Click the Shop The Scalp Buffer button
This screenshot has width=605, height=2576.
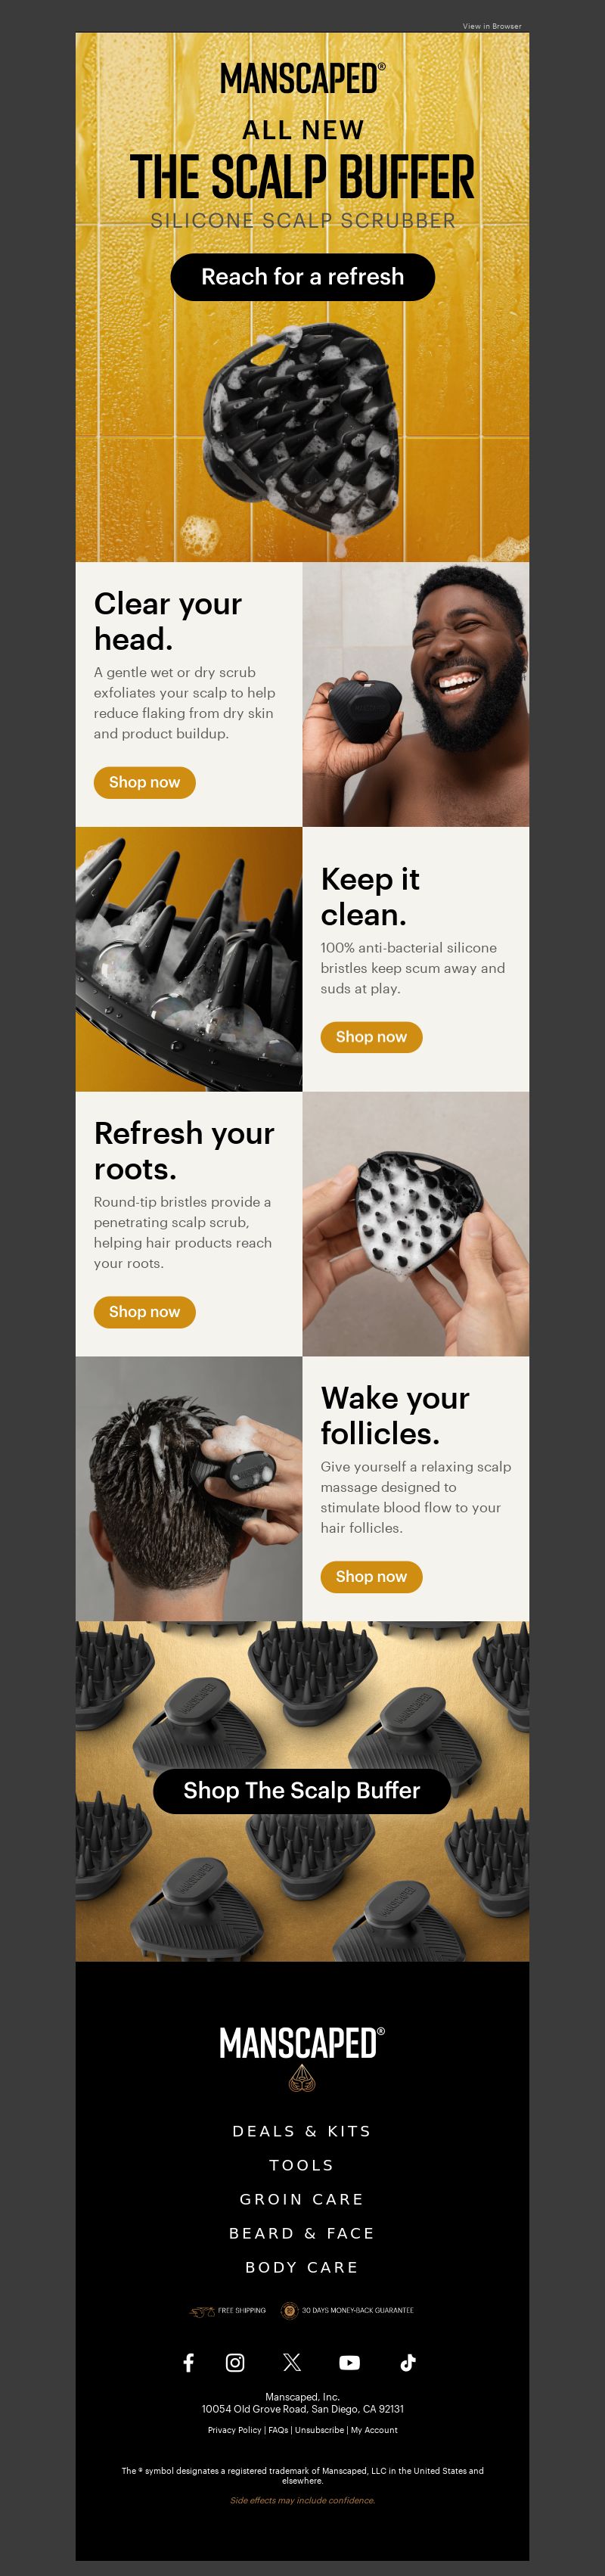coord(302,1790)
